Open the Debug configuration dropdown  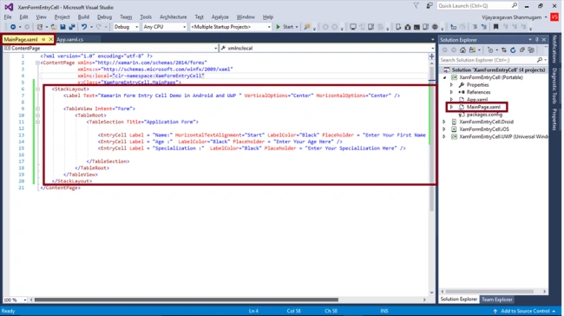point(126,27)
